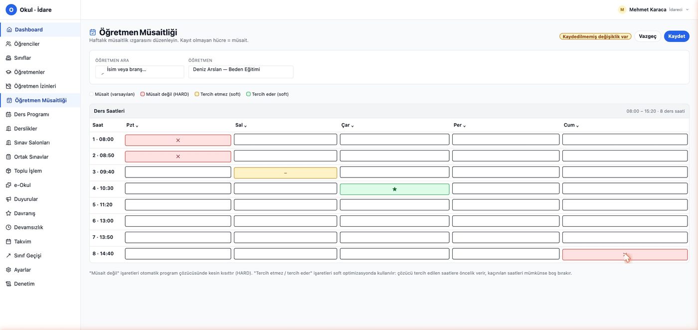Click the Davranış star icon
The image size is (698, 330).
[8, 213]
